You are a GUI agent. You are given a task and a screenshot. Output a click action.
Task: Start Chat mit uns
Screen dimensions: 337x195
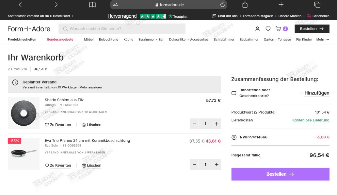pos(225,16)
